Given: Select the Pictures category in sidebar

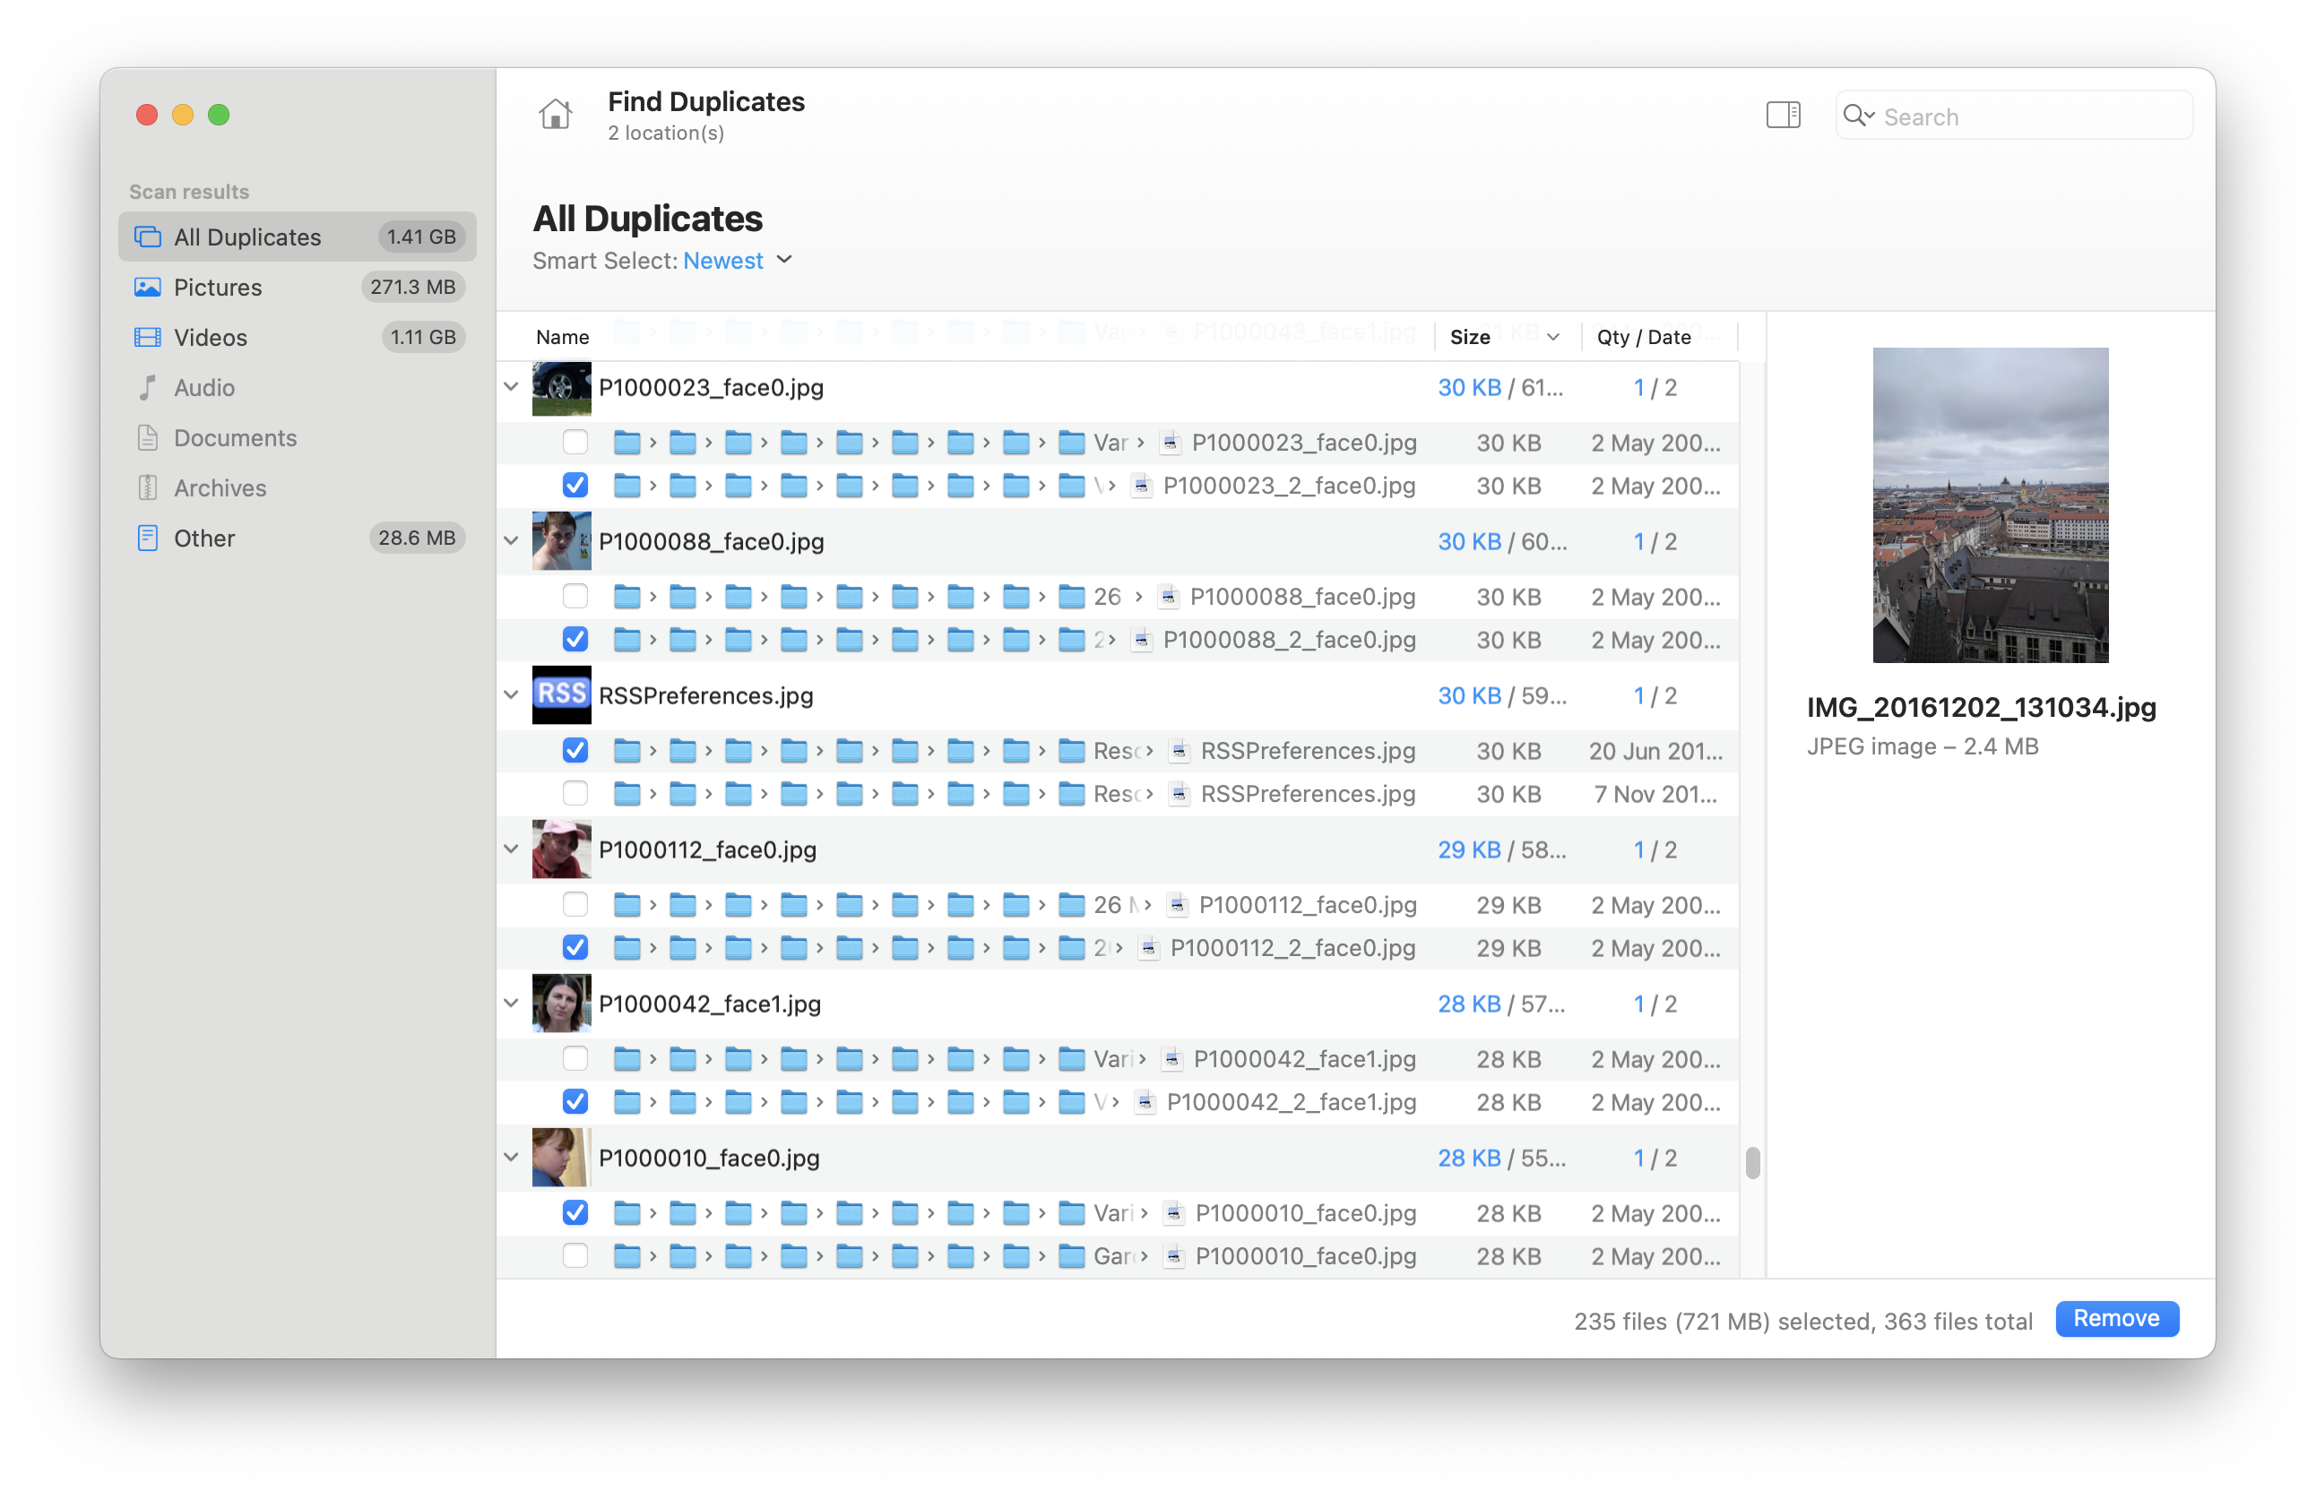Looking at the screenshot, I should pyautogui.click(x=218, y=287).
